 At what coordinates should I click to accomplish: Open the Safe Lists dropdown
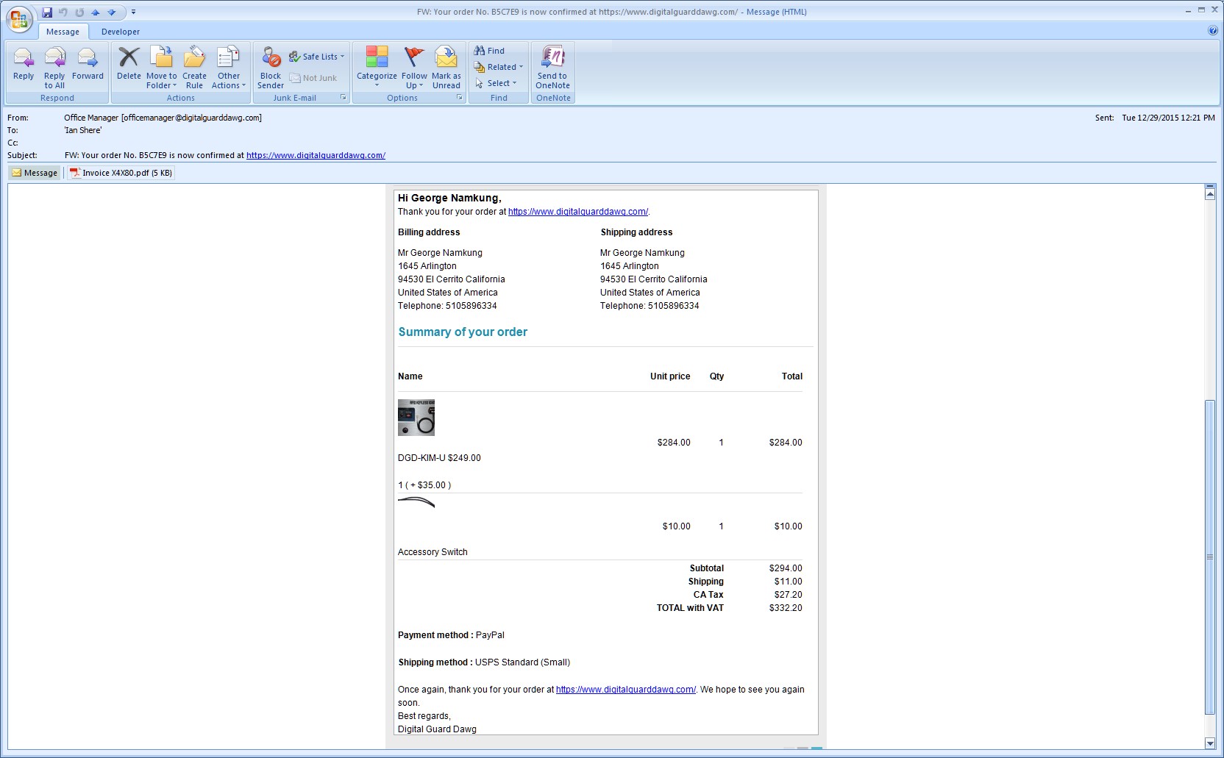pyautogui.click(x=316, y=57)
